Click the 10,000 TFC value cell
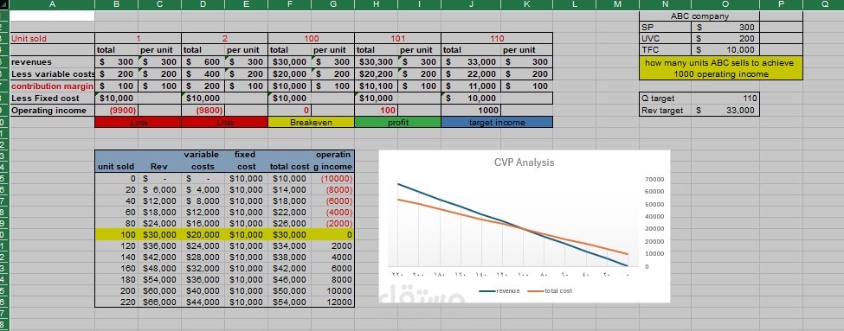Image resolution: width=844 pixels, height=331 pixels. [x=725, y=50]
